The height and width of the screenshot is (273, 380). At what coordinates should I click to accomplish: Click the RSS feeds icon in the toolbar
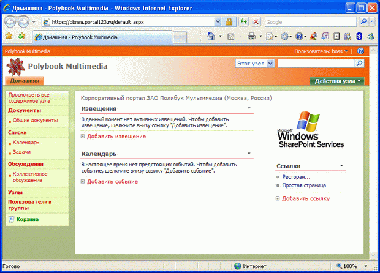coord(230,37)
